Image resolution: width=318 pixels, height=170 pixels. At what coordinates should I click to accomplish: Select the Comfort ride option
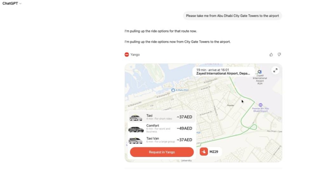162,128
